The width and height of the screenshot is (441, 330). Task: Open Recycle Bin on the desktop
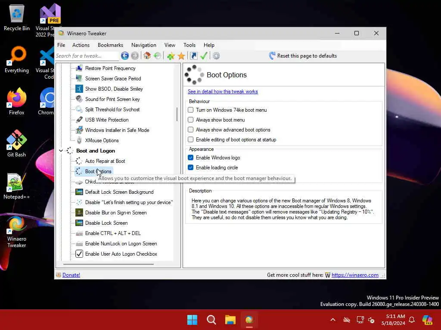tap(17, 18)
